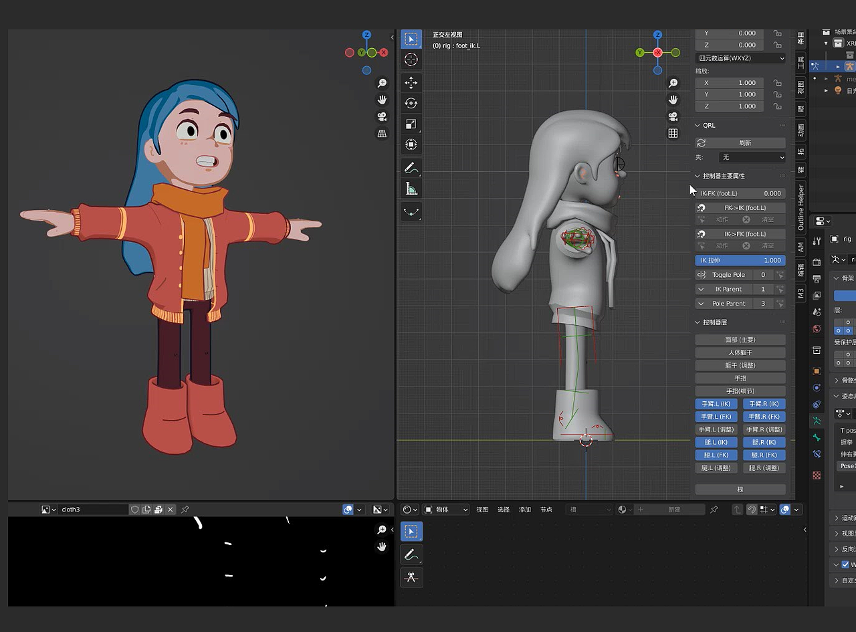
Task: Select the Measure tool in side viewport
Action: [411, 189]
